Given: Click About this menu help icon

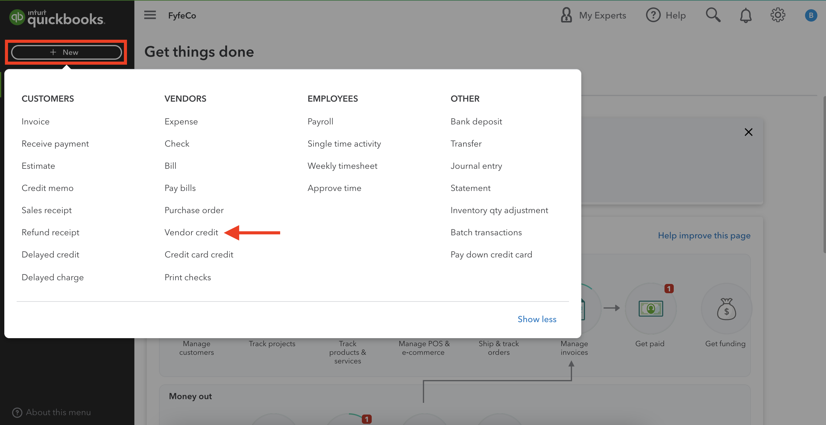Looking at the screenshot, I should 17,412.
